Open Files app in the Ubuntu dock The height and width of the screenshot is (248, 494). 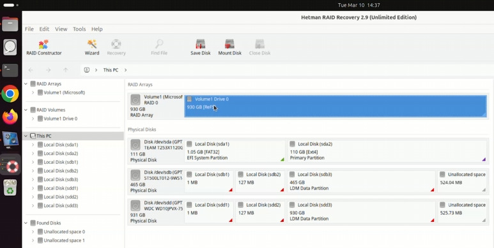click(10, 24)
